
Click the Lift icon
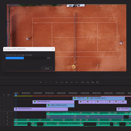[x=83, y=82]
